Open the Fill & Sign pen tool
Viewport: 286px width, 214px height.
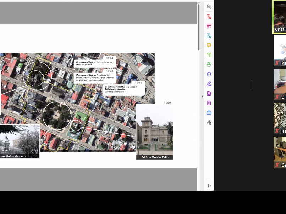(209, 84)
